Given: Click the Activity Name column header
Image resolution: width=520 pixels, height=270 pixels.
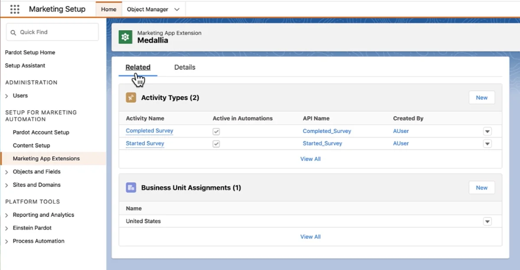Looking at the screenshot, I should pos(145,118).
